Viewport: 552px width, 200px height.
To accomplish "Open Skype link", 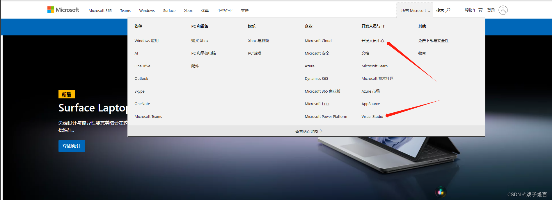I will click(x=139, y=91).
